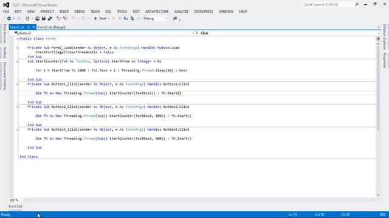389x218 pixels.
Task: Open the ARCHITECTURE menu
Action: coord(157,12)
